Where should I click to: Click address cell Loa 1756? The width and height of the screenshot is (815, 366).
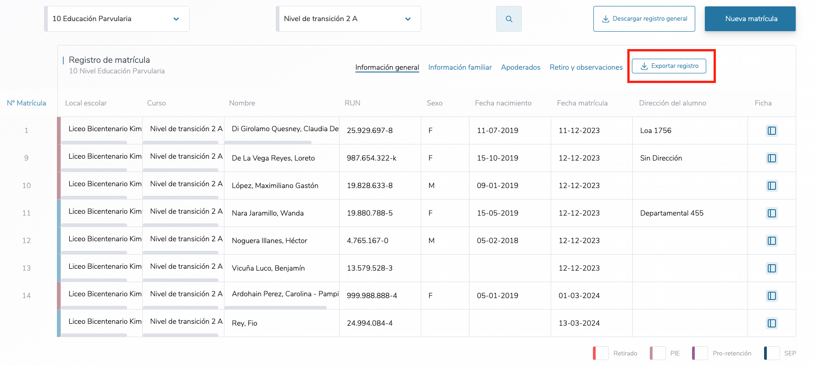point(690,131)
